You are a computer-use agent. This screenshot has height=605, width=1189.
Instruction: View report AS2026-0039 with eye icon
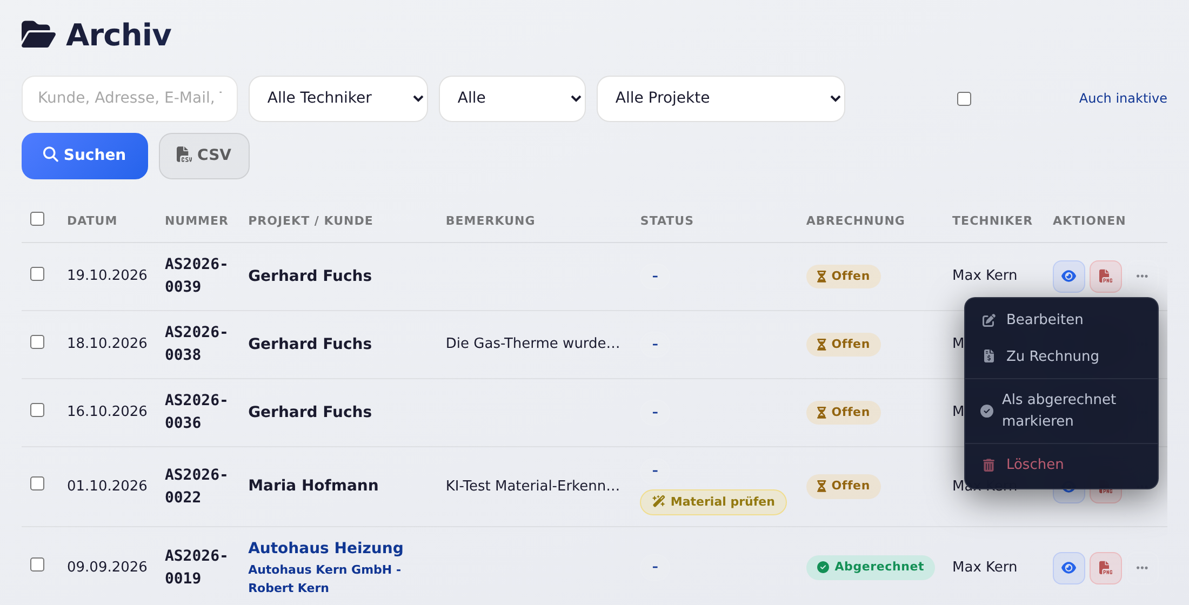click(x=1068, y=276)
